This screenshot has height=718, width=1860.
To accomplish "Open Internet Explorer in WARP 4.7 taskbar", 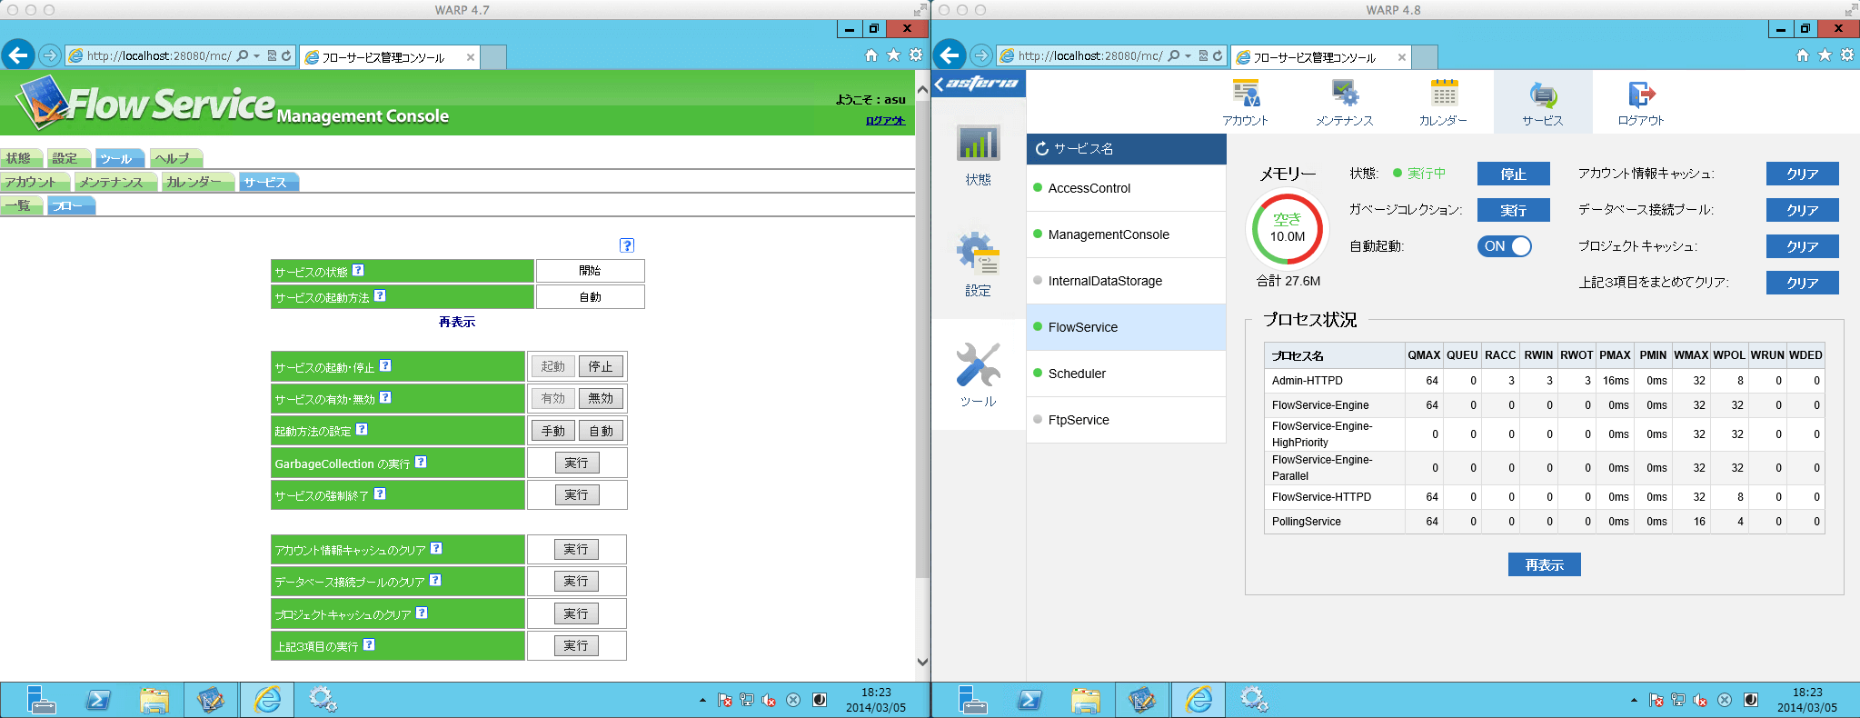I will click(267, 700).
